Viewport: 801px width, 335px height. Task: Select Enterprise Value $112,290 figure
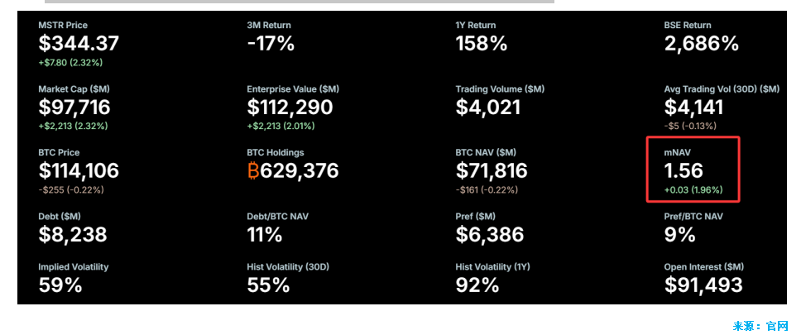pyautogui.click(x=290, y=108)
